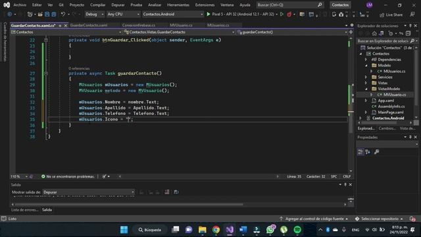Click the No se encontraron problemas indicator

[x=68, y=176]
